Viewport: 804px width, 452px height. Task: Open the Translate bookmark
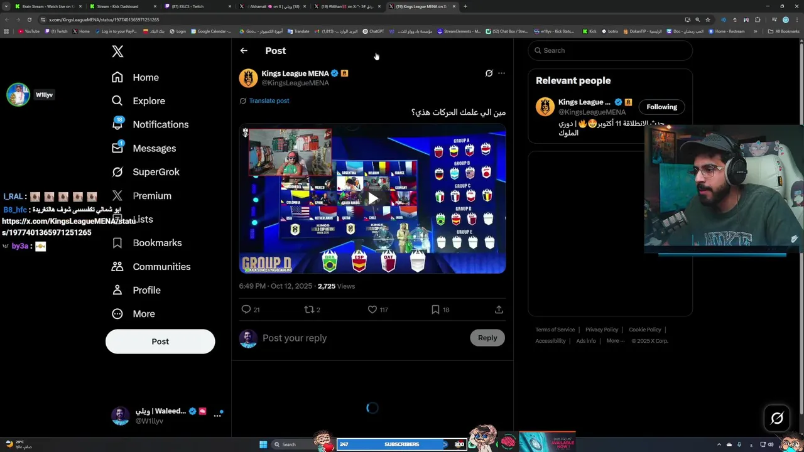tap(298, 31)
